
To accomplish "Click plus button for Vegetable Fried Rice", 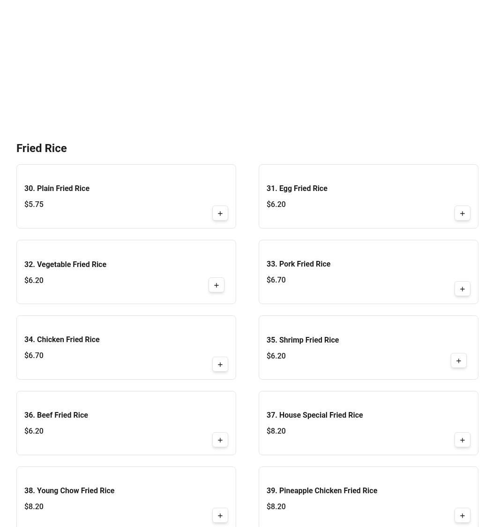I will click(216, 285).
